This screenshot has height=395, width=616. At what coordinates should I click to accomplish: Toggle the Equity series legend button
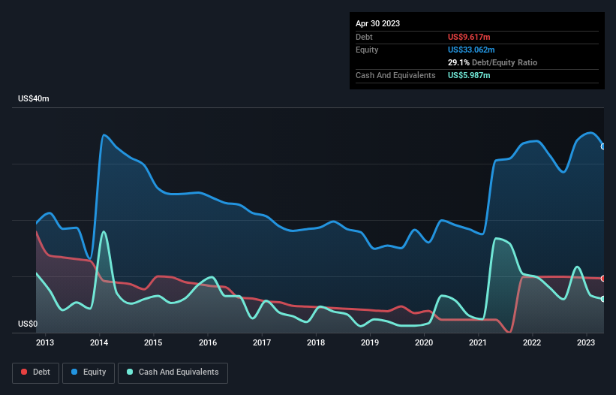click(x=89, y=372)
